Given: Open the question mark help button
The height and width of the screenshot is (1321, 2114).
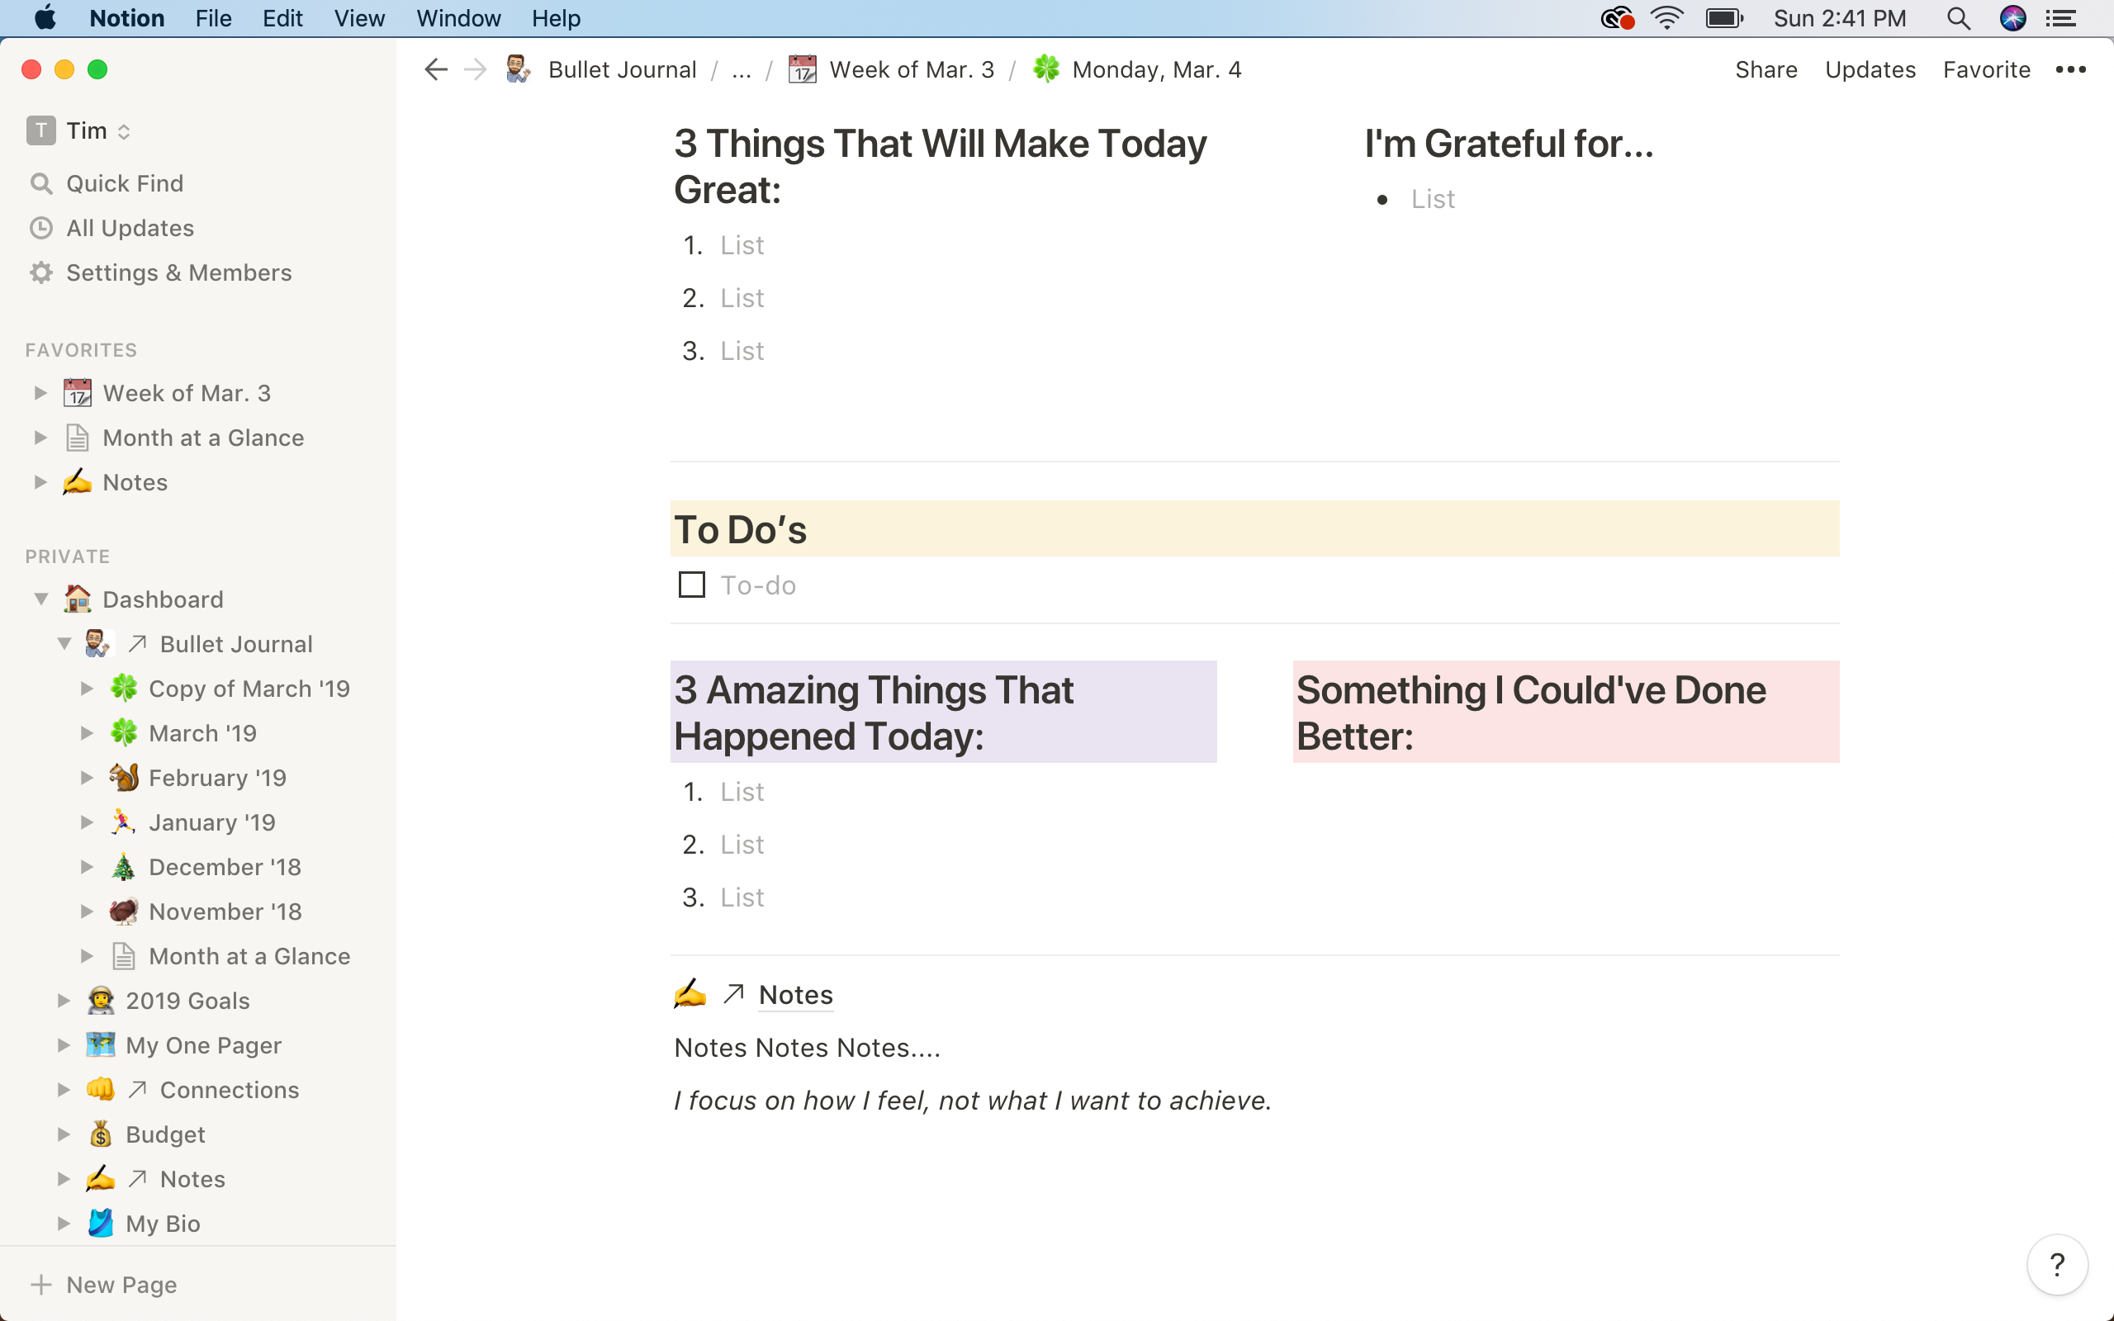Looking at the screenshot, I should 2057,1263.
